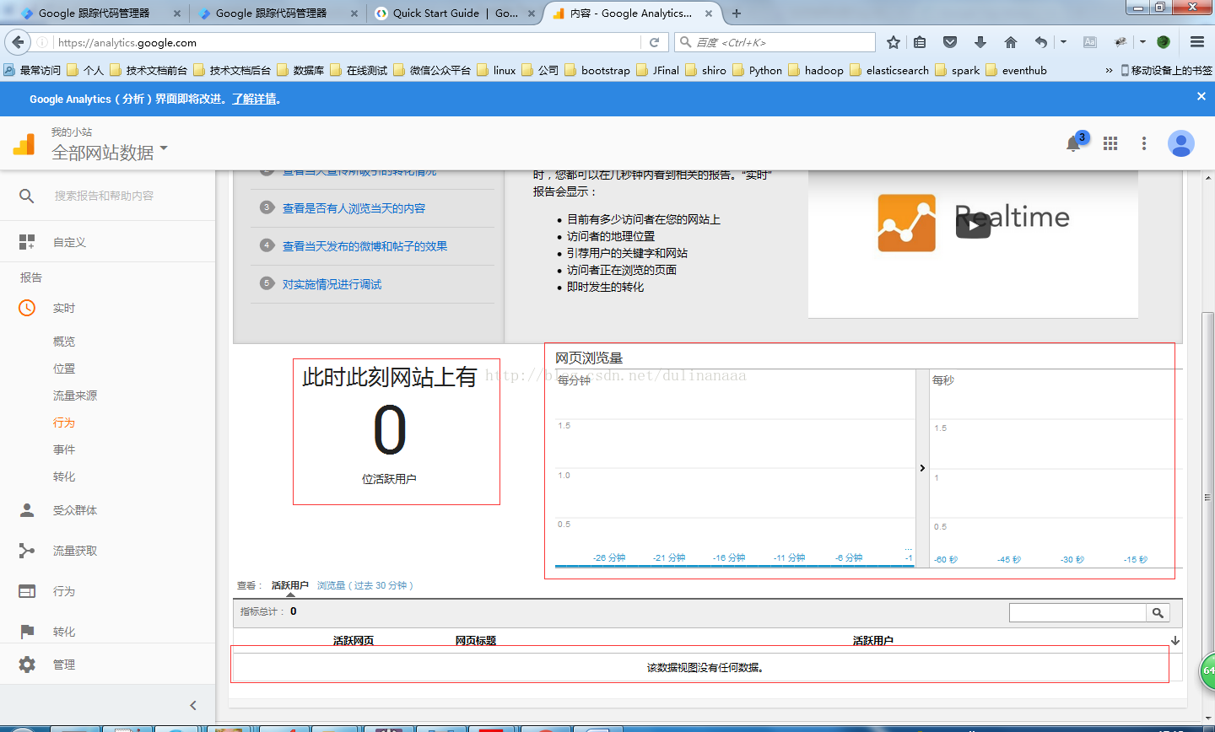
Task: Expand the 全部网站数据 view selector
Action: (110, 153)
